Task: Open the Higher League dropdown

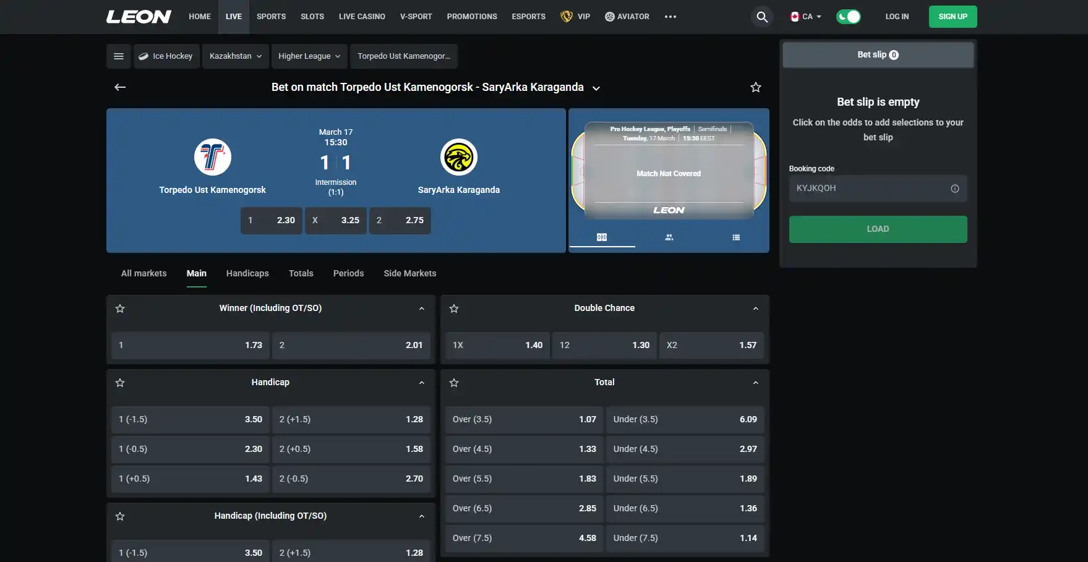Action: [309, 56]
